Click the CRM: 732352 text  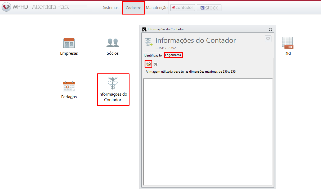tap(166, 48)
